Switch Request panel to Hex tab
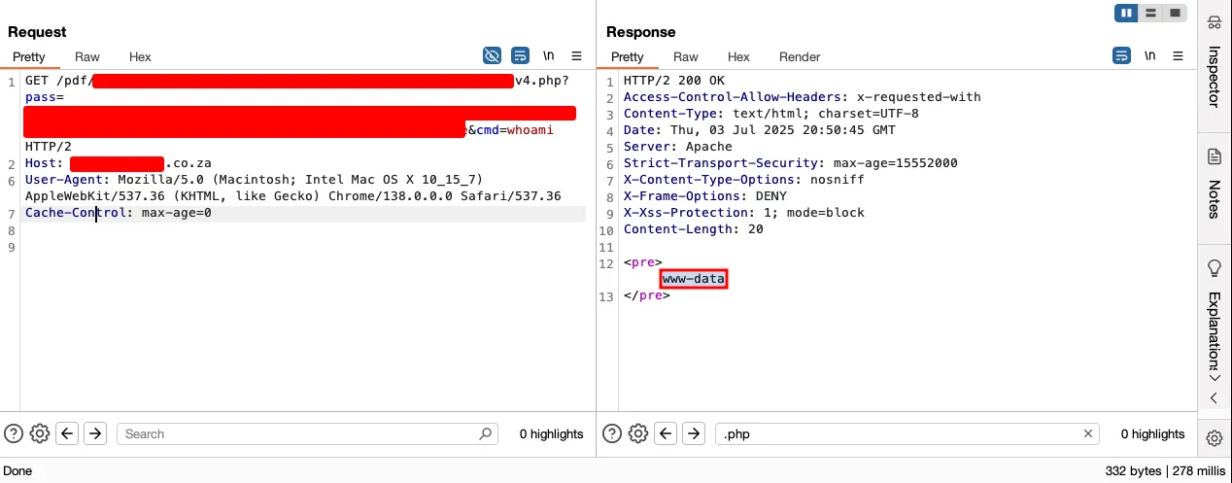1232x483 pixels. pyautogui.click(x=140, y=57)
